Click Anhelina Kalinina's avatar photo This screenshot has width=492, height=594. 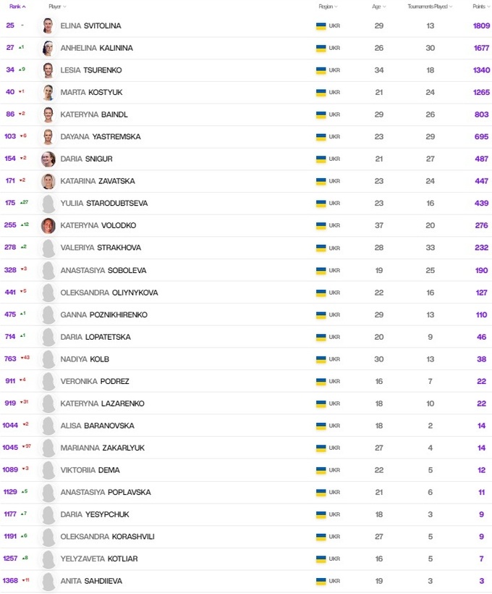48,49
